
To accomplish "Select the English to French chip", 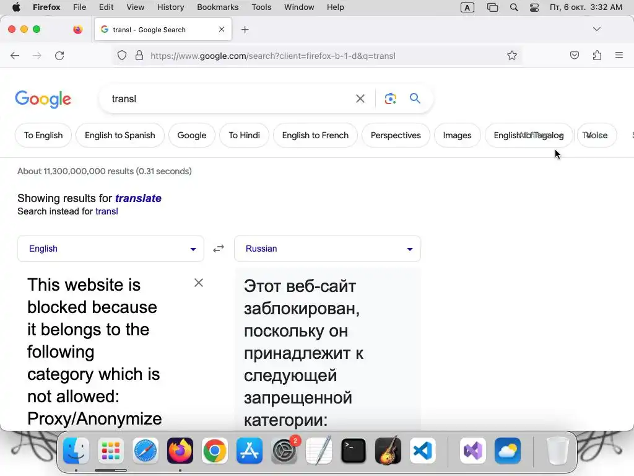I will click(315, 135).
